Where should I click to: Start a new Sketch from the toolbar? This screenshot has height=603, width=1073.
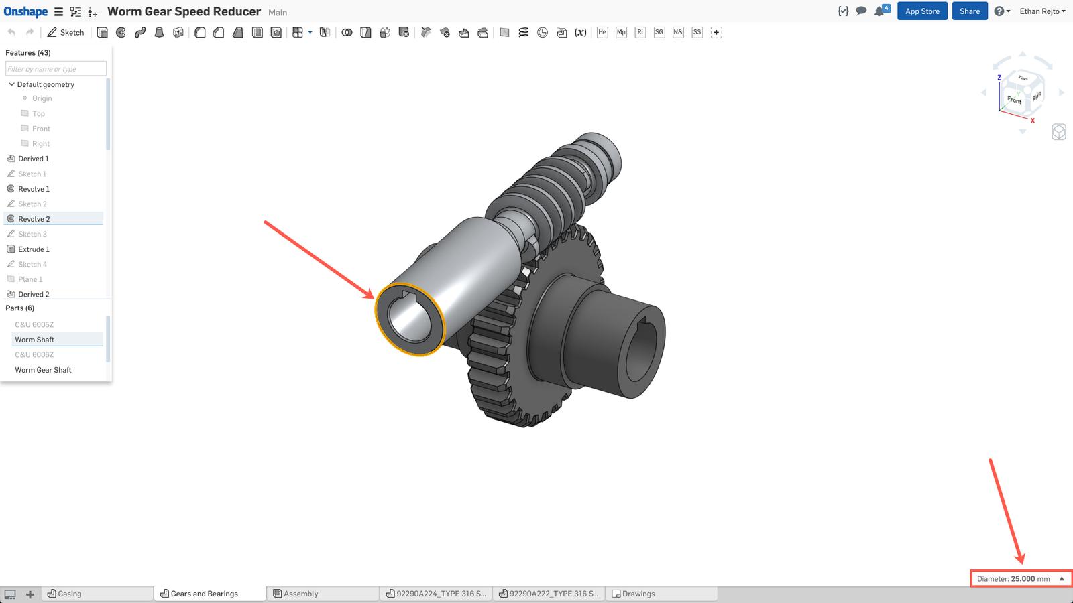(66, 32)
